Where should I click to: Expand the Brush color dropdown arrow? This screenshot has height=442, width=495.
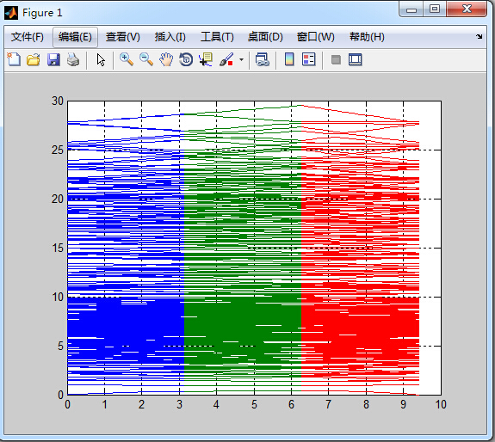(x=242, y=59)
